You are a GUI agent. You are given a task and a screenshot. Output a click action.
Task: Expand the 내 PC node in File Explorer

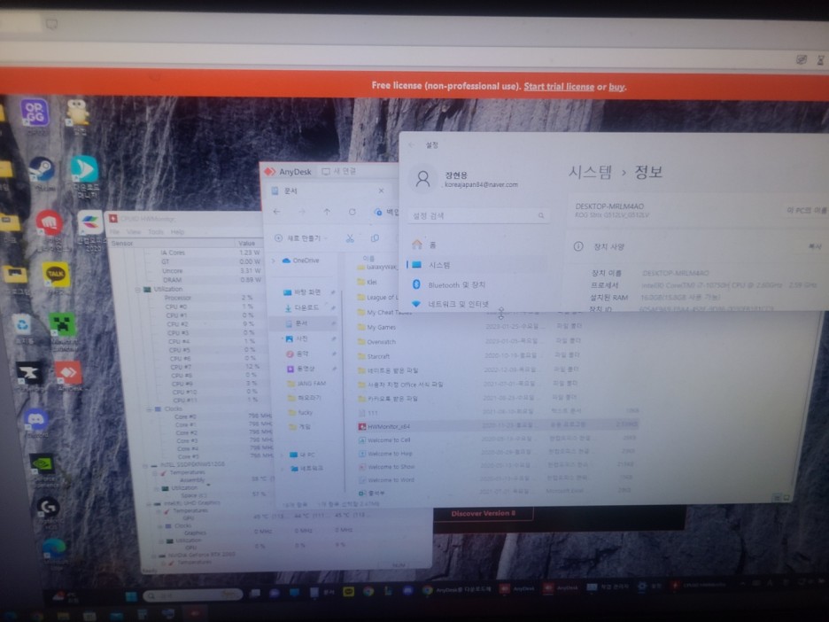[x=282, y=455]
